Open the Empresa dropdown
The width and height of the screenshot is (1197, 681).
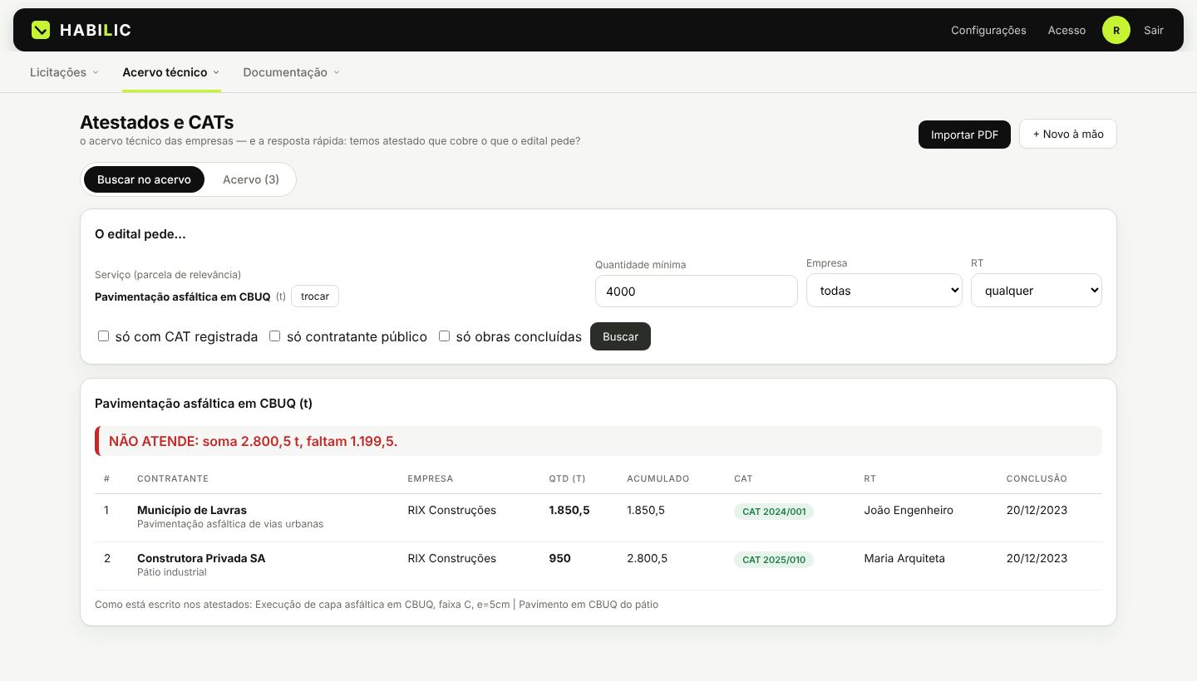(x=884, y=291)
